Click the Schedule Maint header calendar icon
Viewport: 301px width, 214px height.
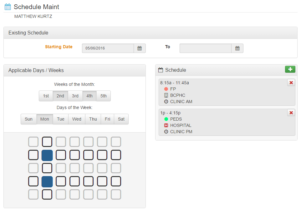[x=7, y=6]
